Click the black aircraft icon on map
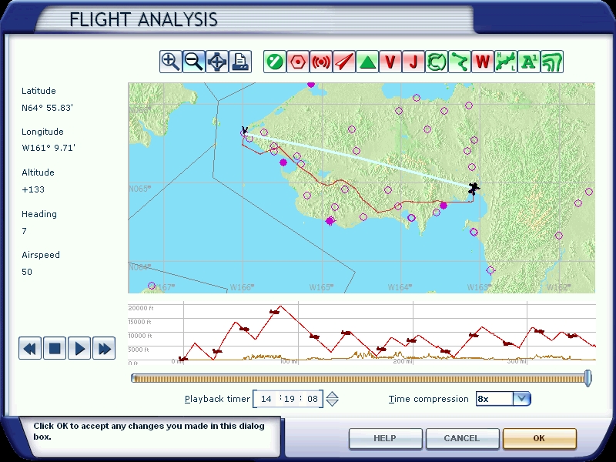This screenshot has height=462, width=616. click(474, 189)
